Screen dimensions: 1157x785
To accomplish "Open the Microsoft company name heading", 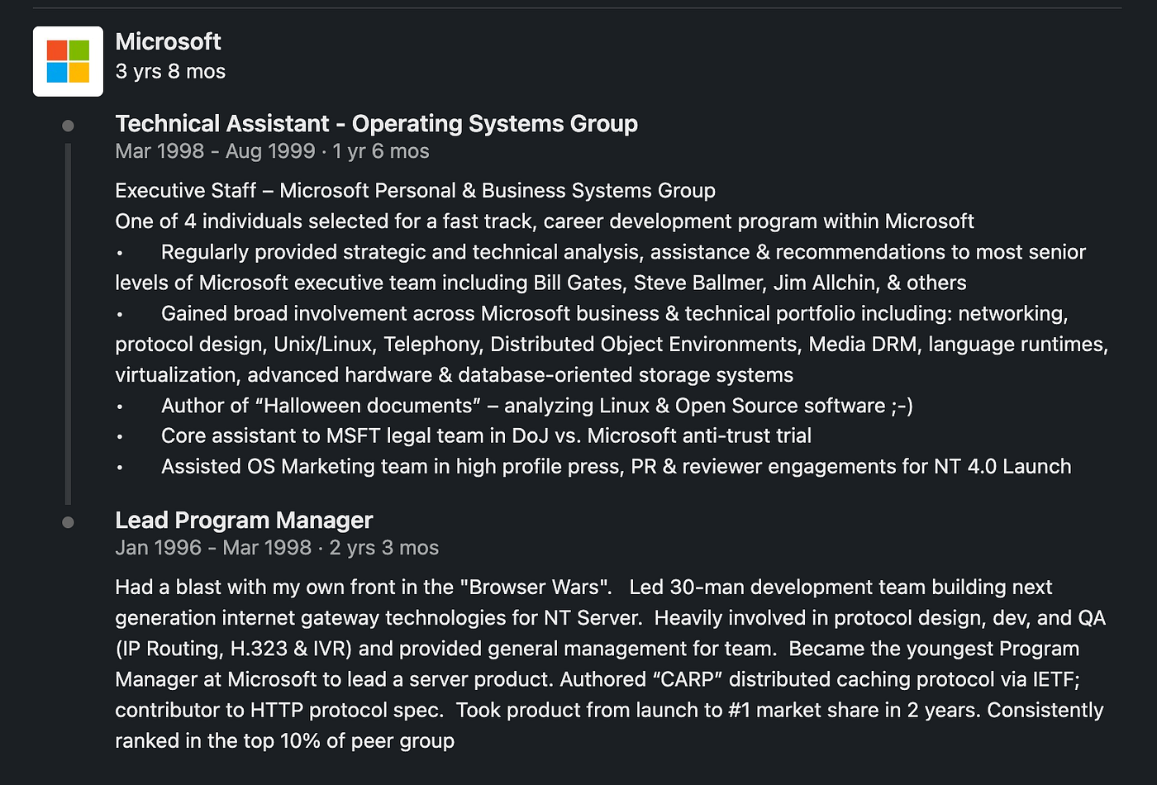I will click(168, 41).
